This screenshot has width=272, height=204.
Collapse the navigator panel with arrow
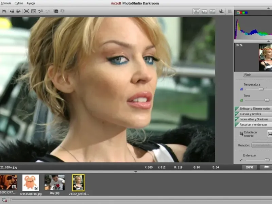(x=268, y=41)
